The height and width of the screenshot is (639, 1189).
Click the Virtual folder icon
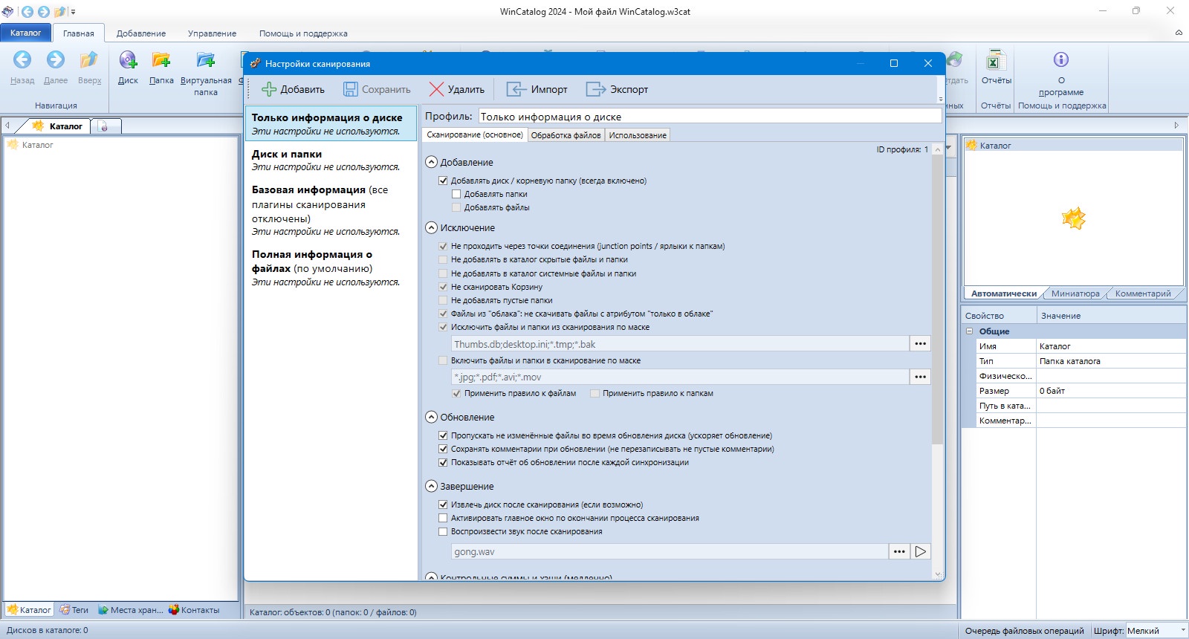click(206, 60)
